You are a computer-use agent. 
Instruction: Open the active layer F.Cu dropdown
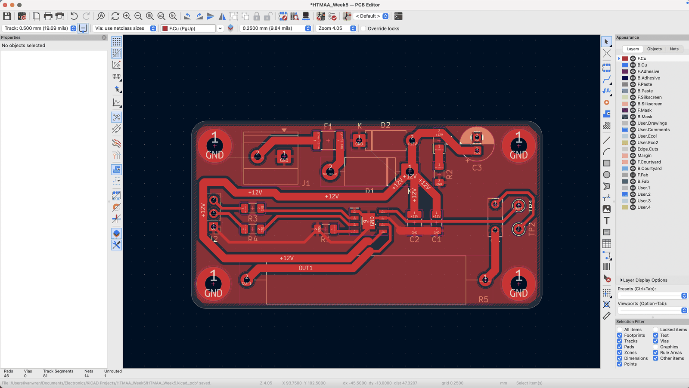[192, 28]
